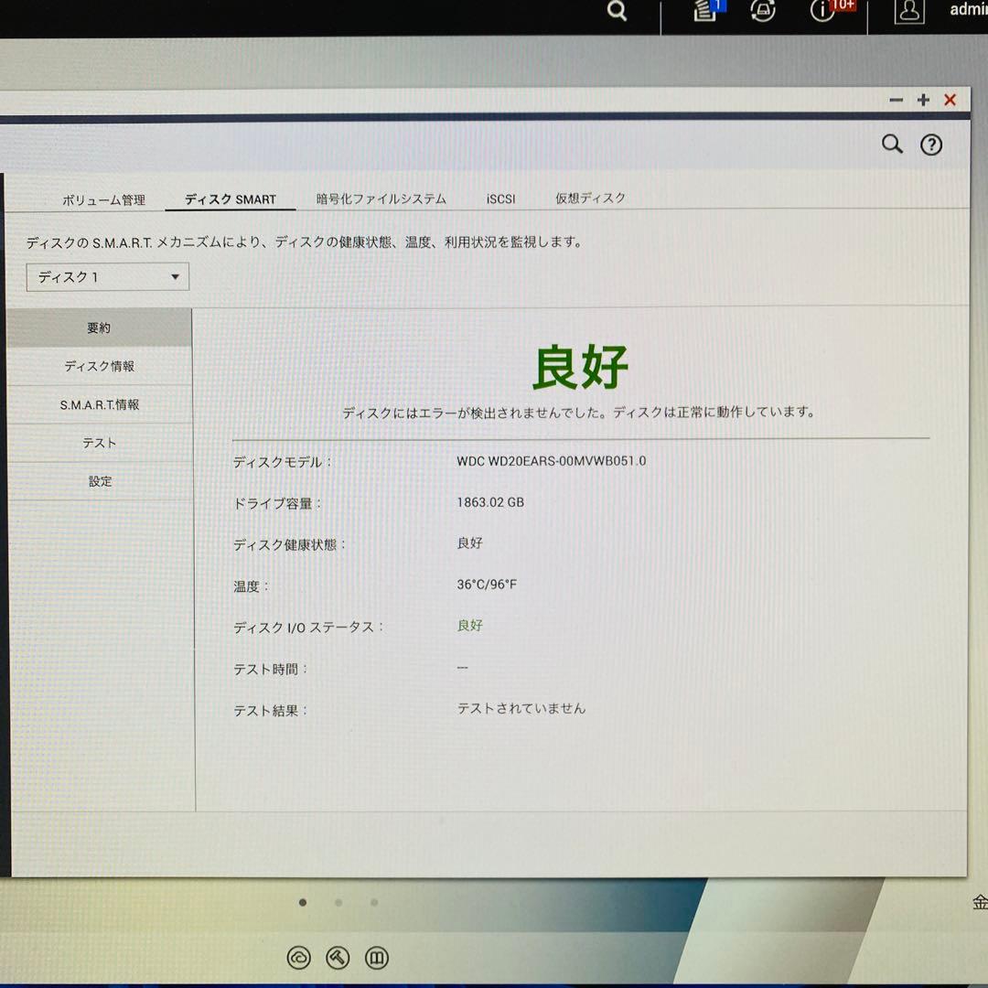The image size is (988, 988).
Task: Click the ディスクモデル label
Action: tap(282, 463)
